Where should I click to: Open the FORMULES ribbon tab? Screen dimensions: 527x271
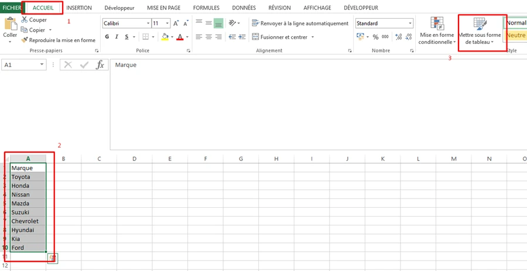(206, 8)
